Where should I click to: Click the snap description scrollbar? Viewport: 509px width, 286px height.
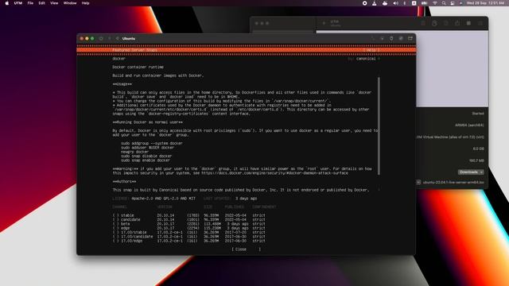click(x=379, y=126)
